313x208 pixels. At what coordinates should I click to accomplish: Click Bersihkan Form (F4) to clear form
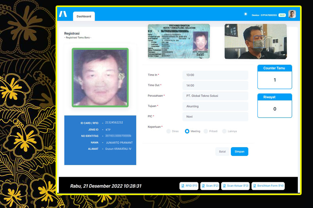click(268, 186)
